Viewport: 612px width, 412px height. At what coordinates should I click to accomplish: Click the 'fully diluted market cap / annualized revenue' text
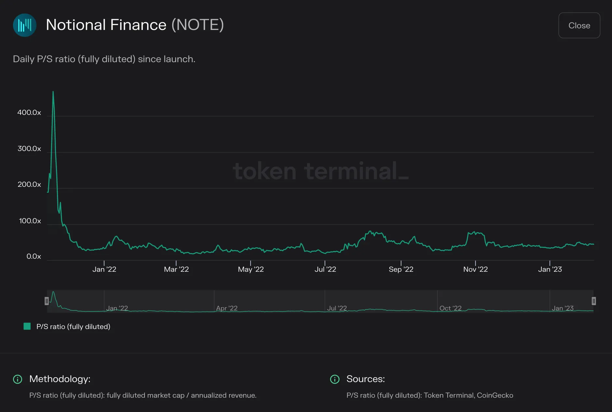coord(181,395)
